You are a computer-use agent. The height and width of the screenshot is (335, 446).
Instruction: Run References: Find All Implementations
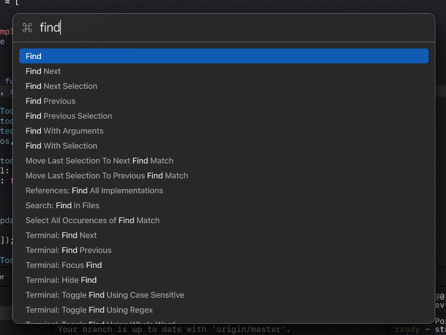224,191
